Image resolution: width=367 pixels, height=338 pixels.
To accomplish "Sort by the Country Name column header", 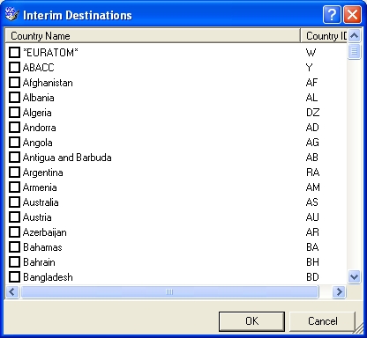I will pyautogui.click(x=153, y=36).
